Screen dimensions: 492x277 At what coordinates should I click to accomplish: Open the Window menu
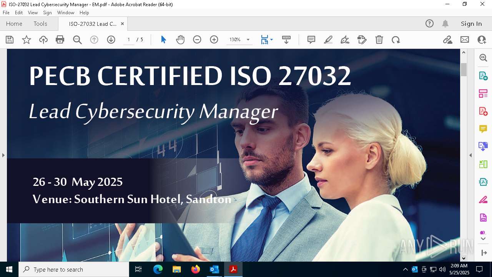pos(66,13)
